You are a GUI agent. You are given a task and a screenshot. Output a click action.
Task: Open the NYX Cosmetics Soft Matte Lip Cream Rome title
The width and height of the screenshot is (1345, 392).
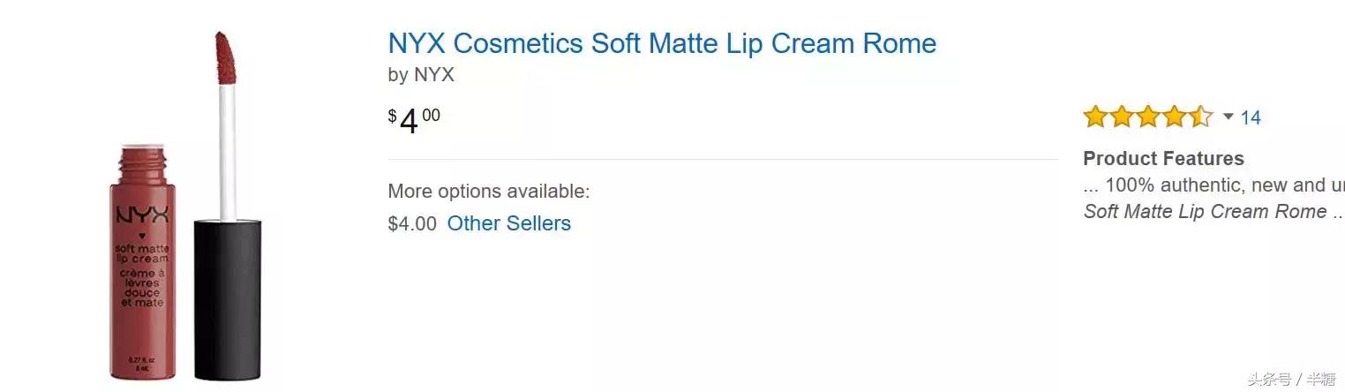coord(662,43)
